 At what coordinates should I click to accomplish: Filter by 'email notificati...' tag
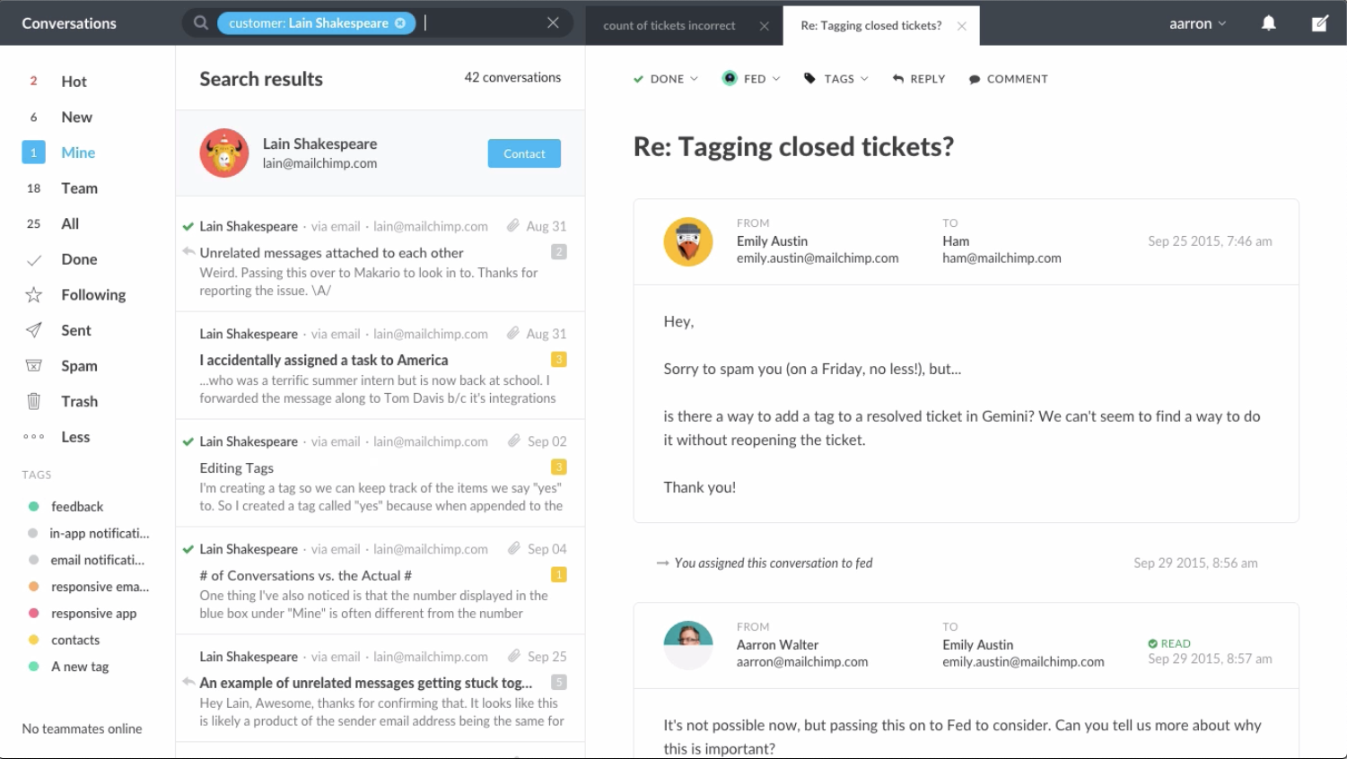point(97,561)
